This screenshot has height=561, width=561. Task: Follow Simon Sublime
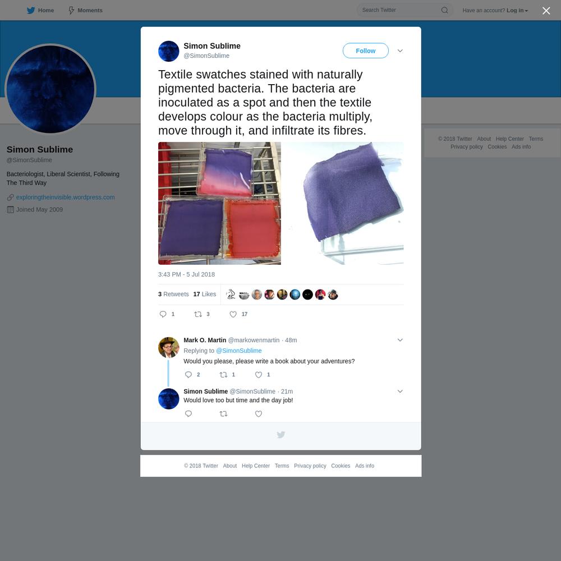[x=365, y=51]
